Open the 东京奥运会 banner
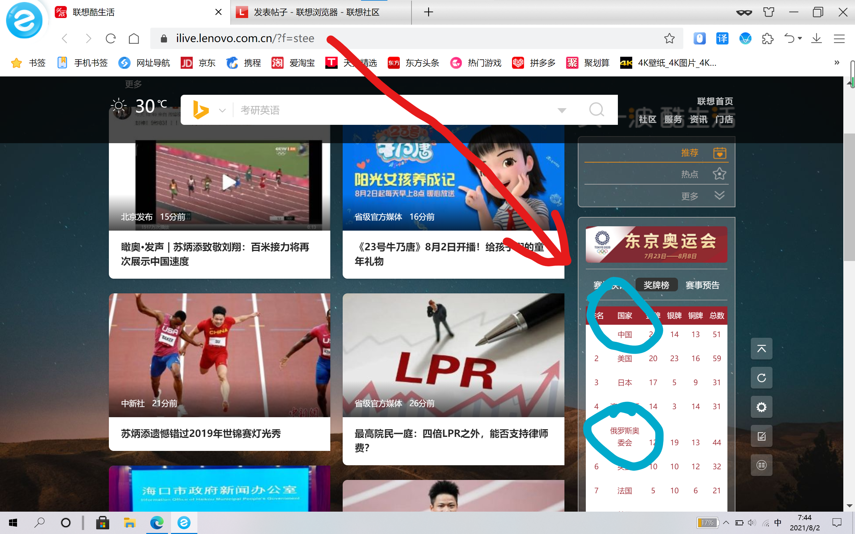Image resolution: width=855 pixels, height=534 pixels. coord(656,244)
